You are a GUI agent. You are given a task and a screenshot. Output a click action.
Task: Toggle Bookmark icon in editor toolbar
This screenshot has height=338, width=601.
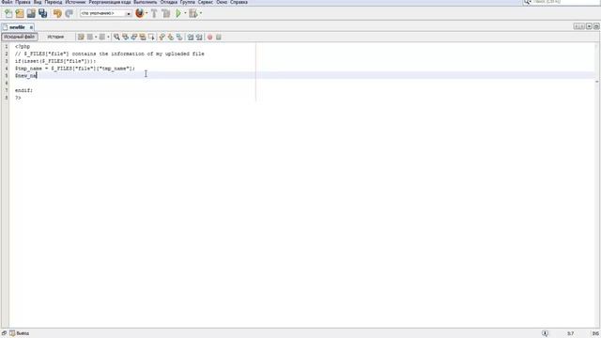click(x=179, y=37)
